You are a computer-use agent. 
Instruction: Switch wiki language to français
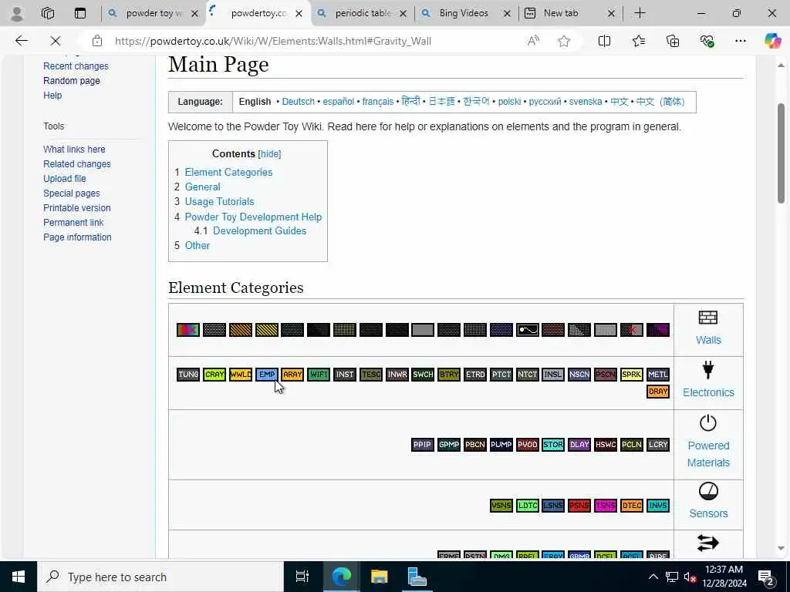pyautogui.click(x=378, y=102)
